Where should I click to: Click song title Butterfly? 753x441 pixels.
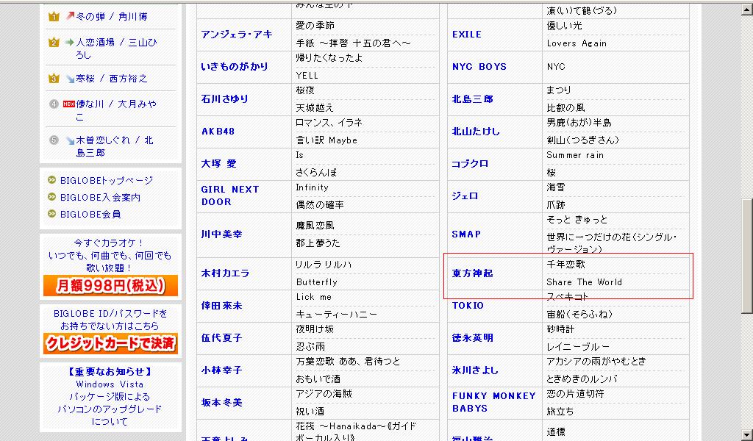[316, 282]
